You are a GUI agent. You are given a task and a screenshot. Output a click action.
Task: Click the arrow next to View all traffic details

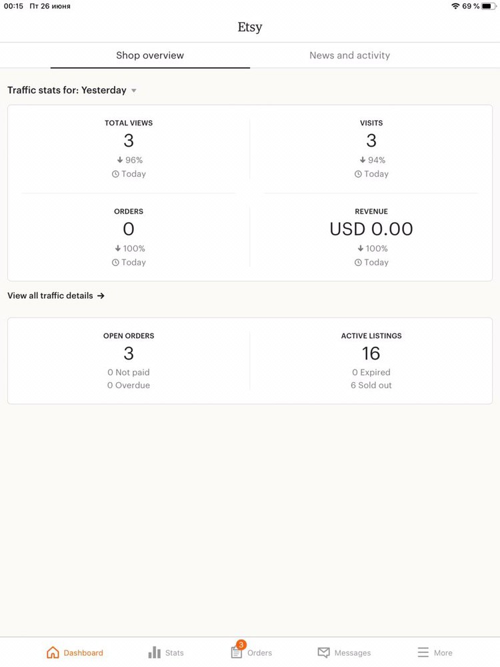coord(101,295)
